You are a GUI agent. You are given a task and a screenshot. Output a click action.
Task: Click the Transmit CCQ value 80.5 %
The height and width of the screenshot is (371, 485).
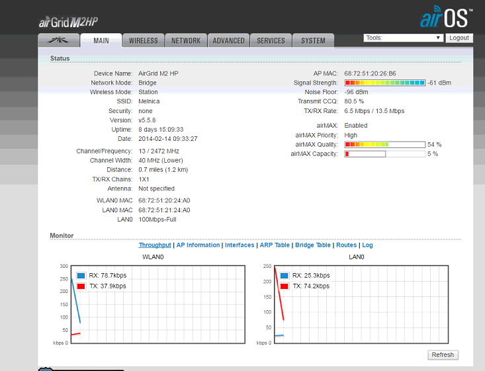(x=354, y=101)
